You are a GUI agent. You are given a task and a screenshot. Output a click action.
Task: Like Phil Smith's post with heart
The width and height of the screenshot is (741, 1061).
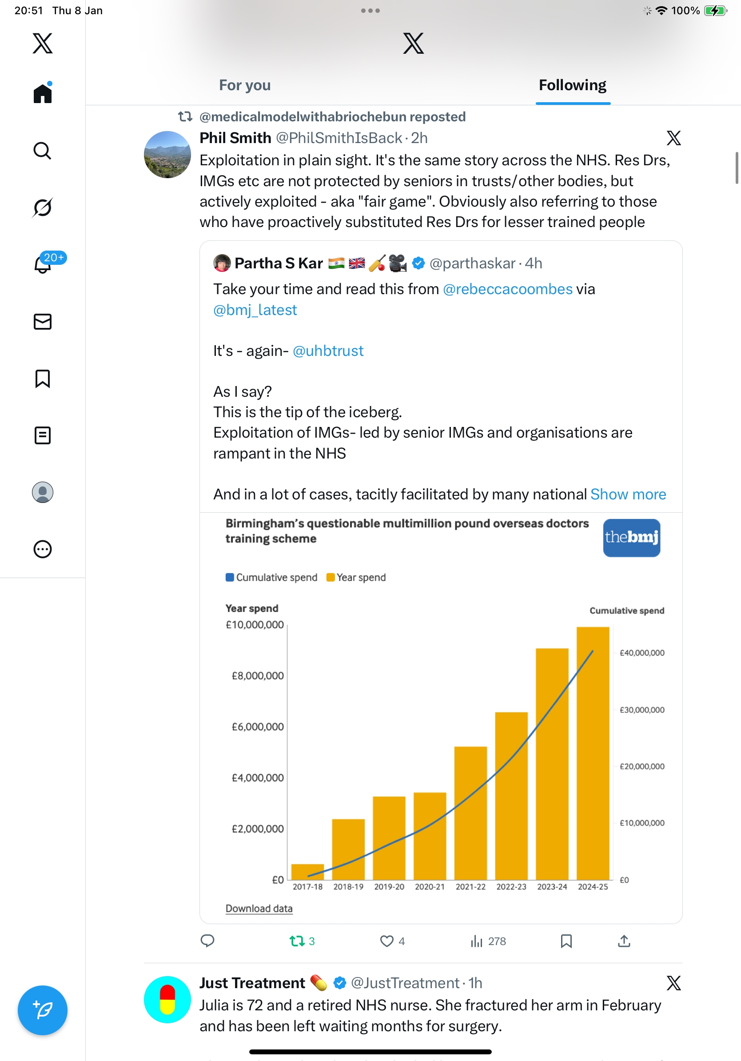386,941
